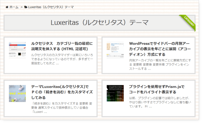
Task: Click the home icon in the breadcrumb
Action: click(x=7, y=7)
